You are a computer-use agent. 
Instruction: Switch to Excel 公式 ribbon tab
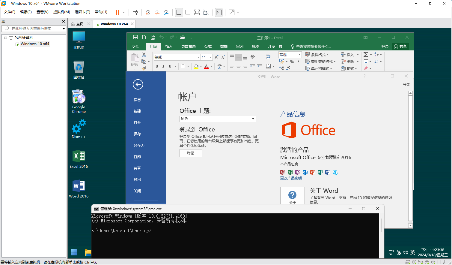(x=208, y=47)
